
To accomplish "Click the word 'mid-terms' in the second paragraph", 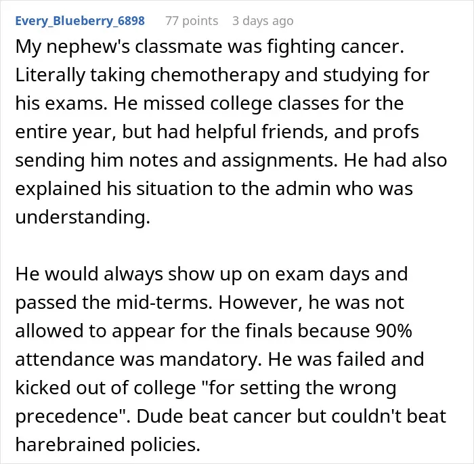I will coord(164,303).
